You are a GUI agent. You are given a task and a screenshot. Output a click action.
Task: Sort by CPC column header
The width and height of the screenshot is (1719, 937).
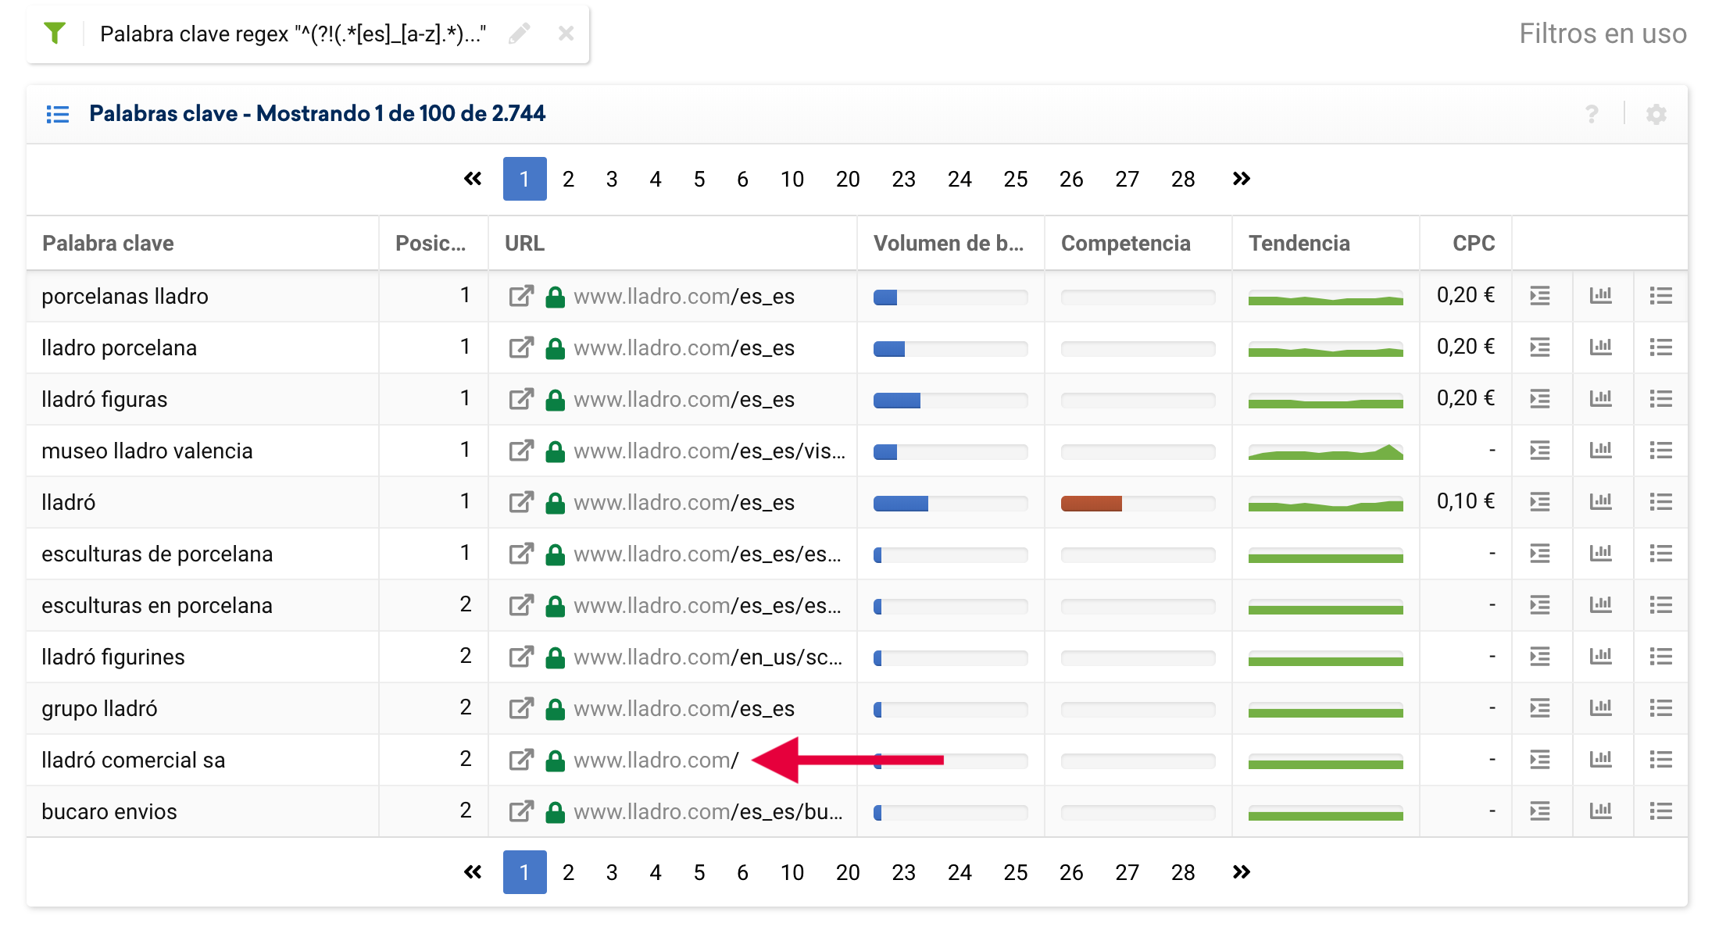click(1474, 243)
